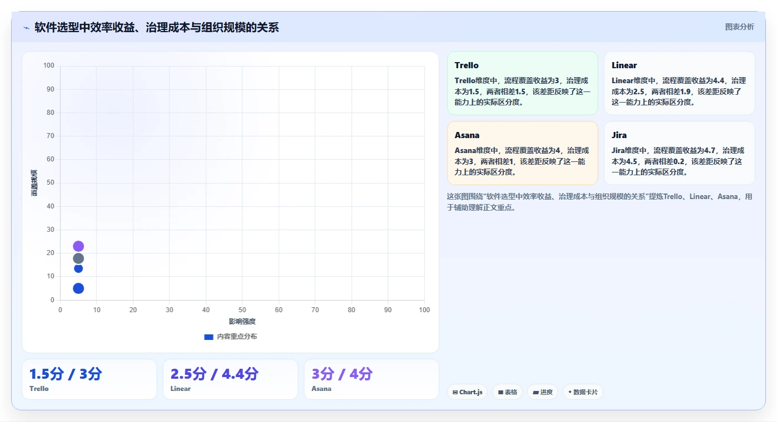This screenshot has height=422, width=777.
Task: Click the 内容重点分布 legend label
Action: [x=237, y=337]
